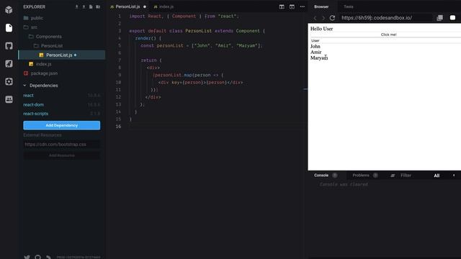The width and height of the screenshot is (461, 259).
Task: Click 'Hello User' heading in preview
Action: point(322,29)
